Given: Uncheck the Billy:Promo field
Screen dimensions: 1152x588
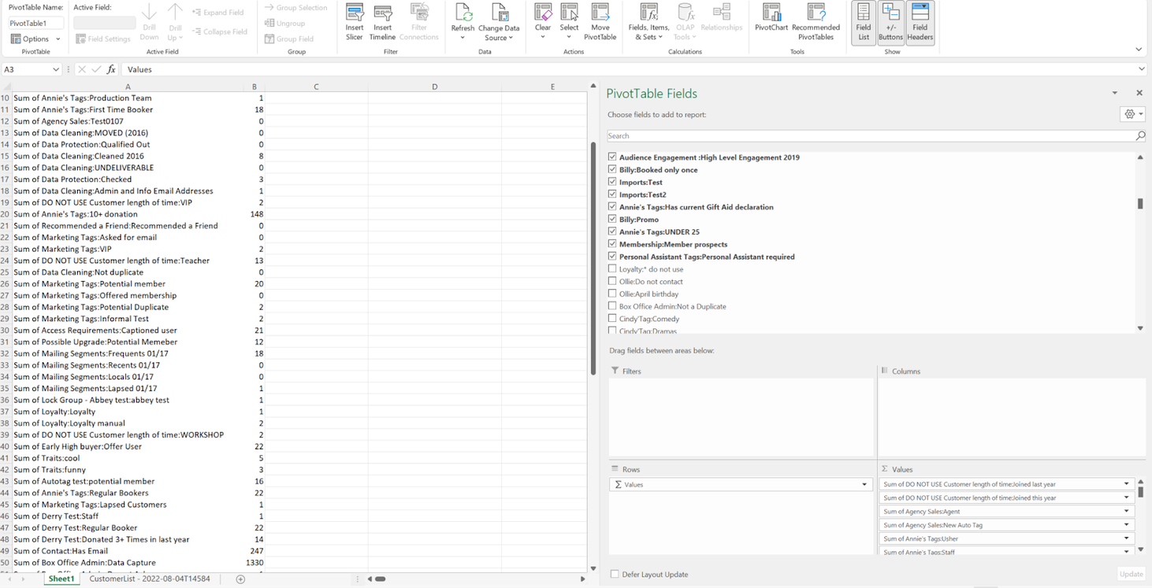Looking at the screenshot, I should (x=612, y=219).
